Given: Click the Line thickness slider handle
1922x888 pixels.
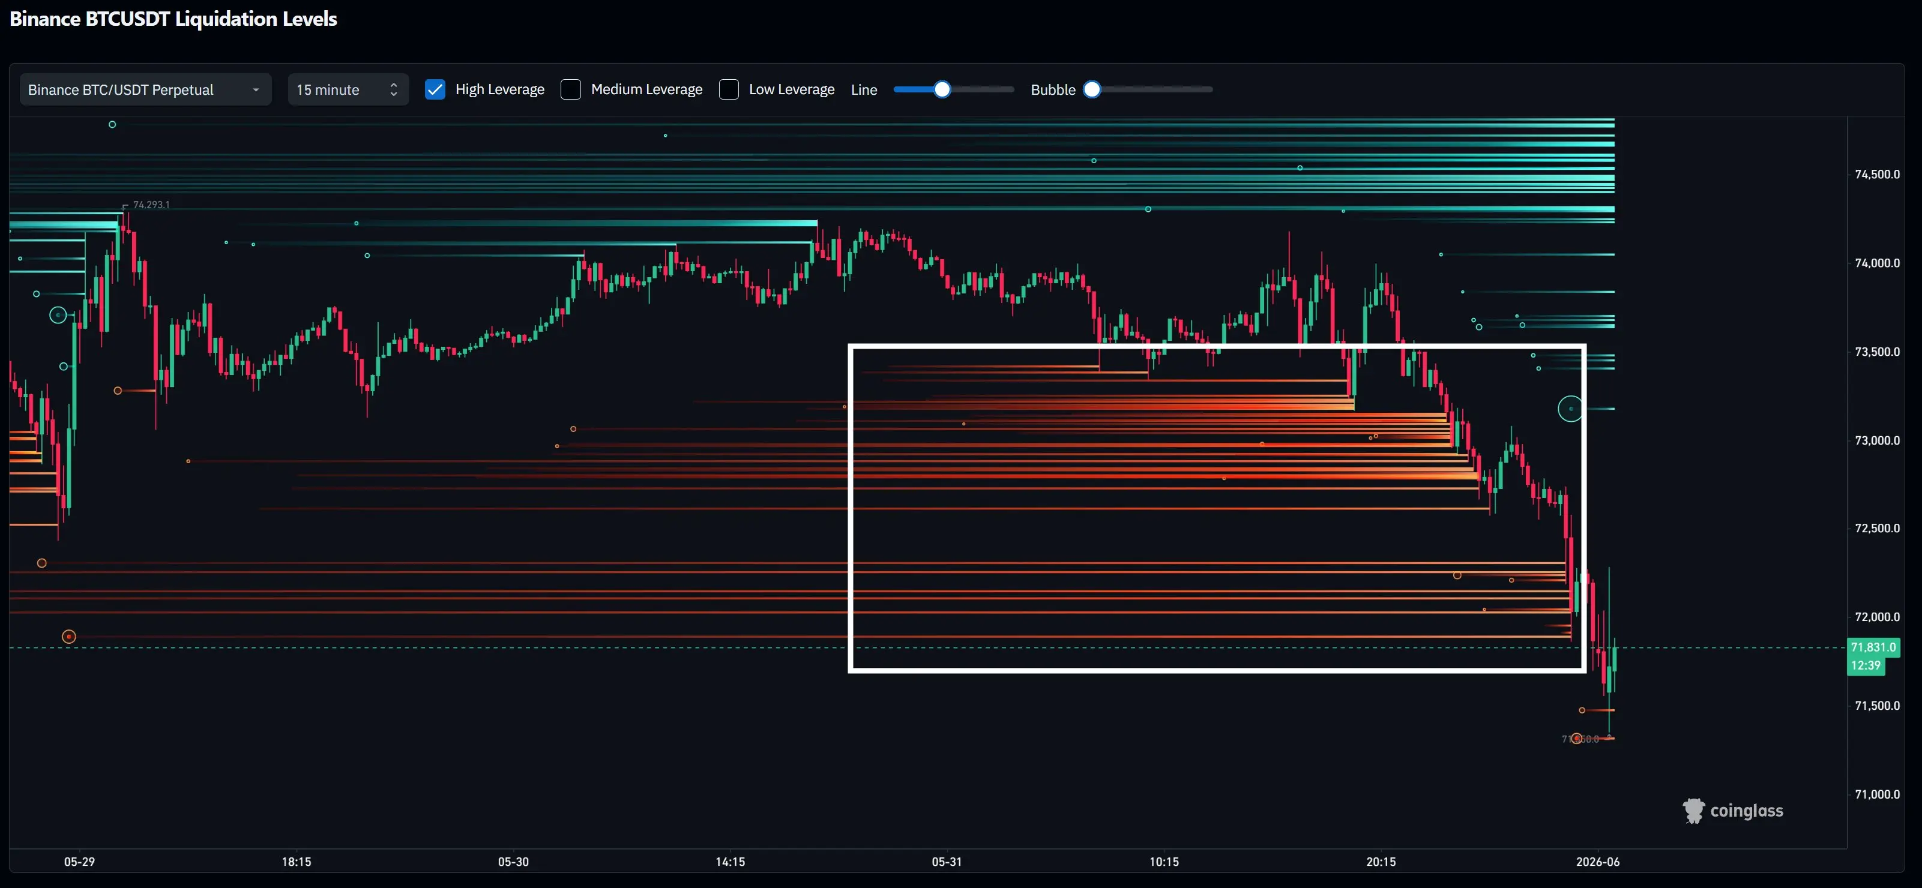Looking at the screenshot, I should pos(942,89).
